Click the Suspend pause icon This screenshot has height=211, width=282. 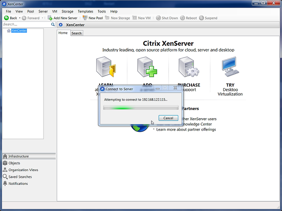[201, 18]
